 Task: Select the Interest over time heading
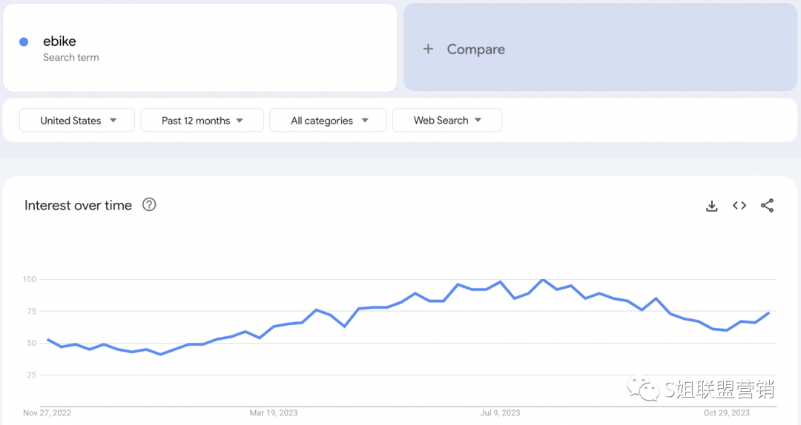[78, 206]
